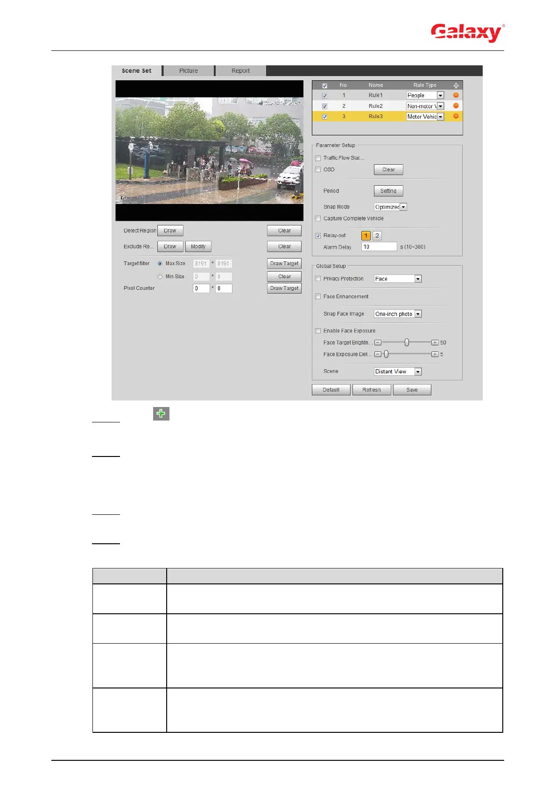Viewport: 556px width, 786px height.
Task: Check Capture Complete Vehicle option
Action: 318,218
